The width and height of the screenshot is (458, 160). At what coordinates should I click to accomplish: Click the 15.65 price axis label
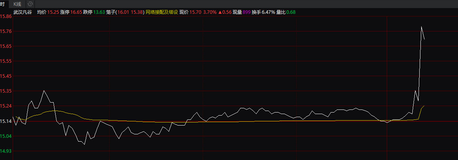(6, 46)
